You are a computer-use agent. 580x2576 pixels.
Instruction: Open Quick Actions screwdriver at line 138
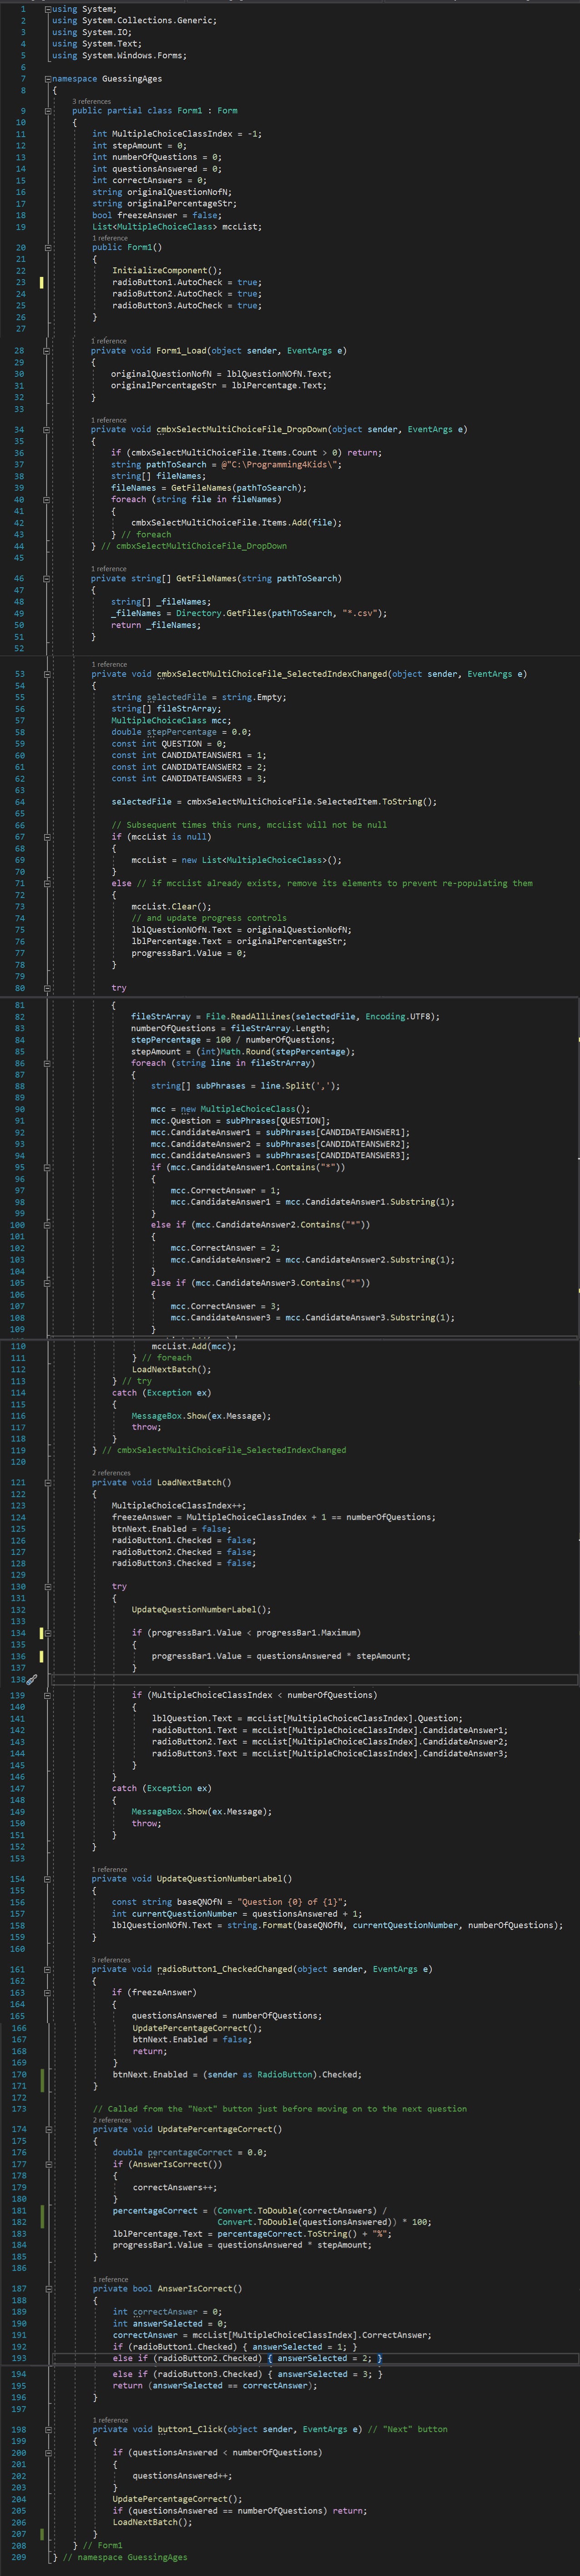pos(31,1680)
